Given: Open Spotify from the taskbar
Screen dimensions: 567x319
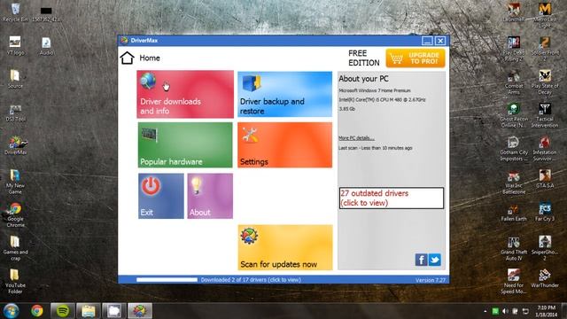Looking at the screenshot, I should 63,311.
